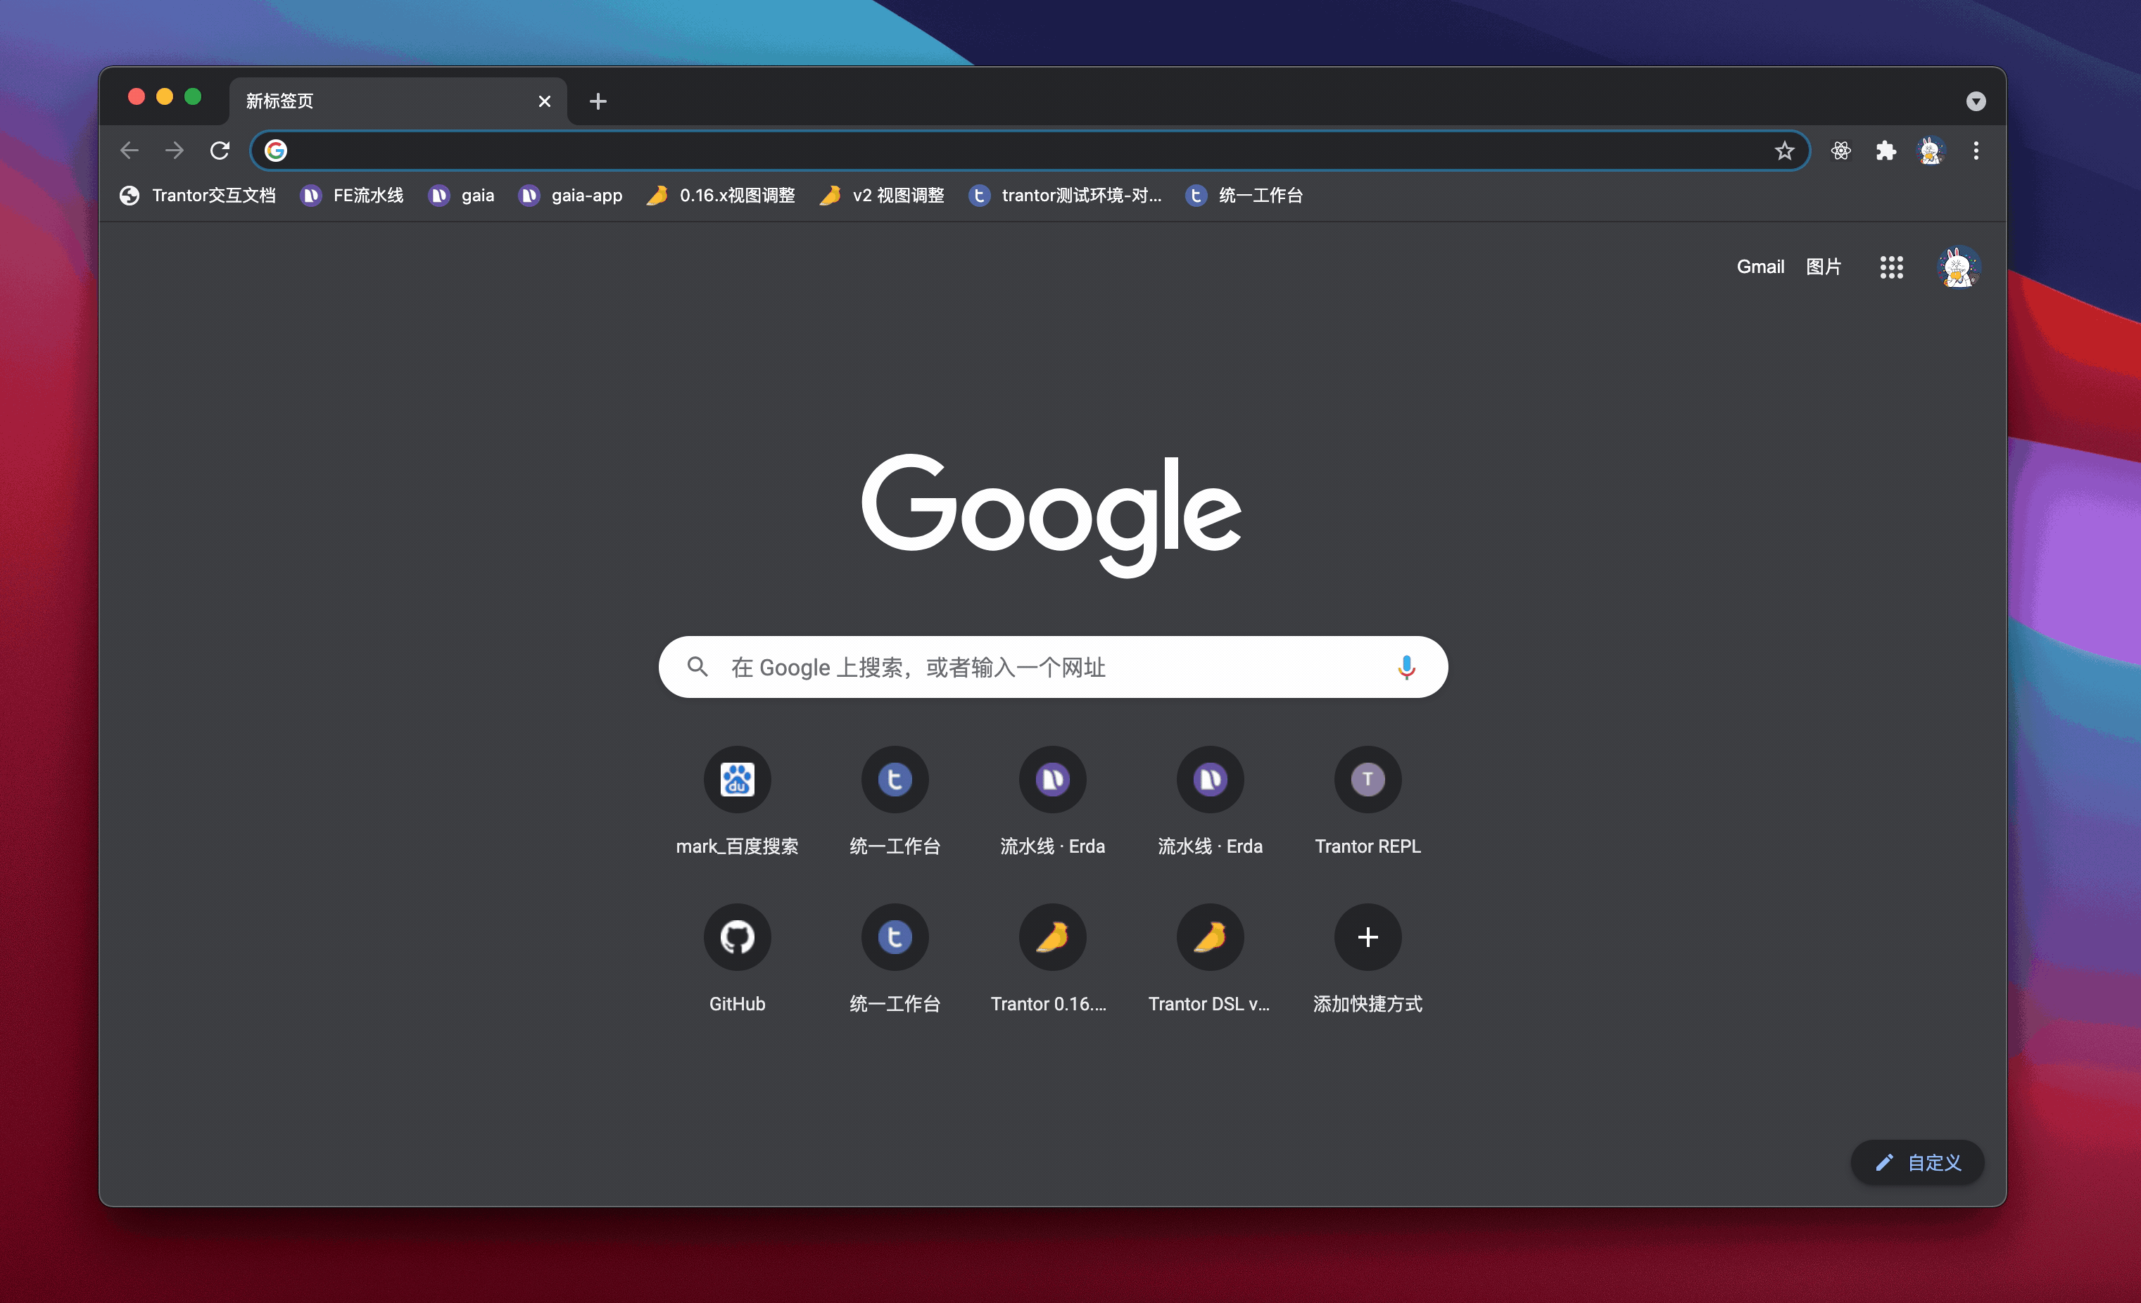
Task: Open the React DevTools extension icon
Action: pos(1840,151)
